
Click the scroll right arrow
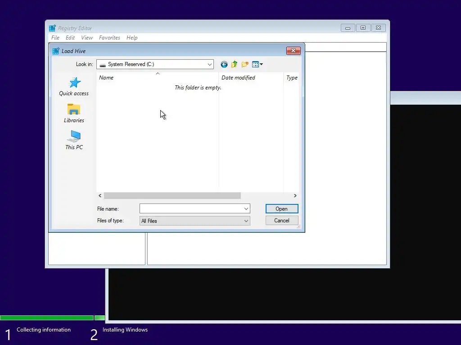(295, 196)
